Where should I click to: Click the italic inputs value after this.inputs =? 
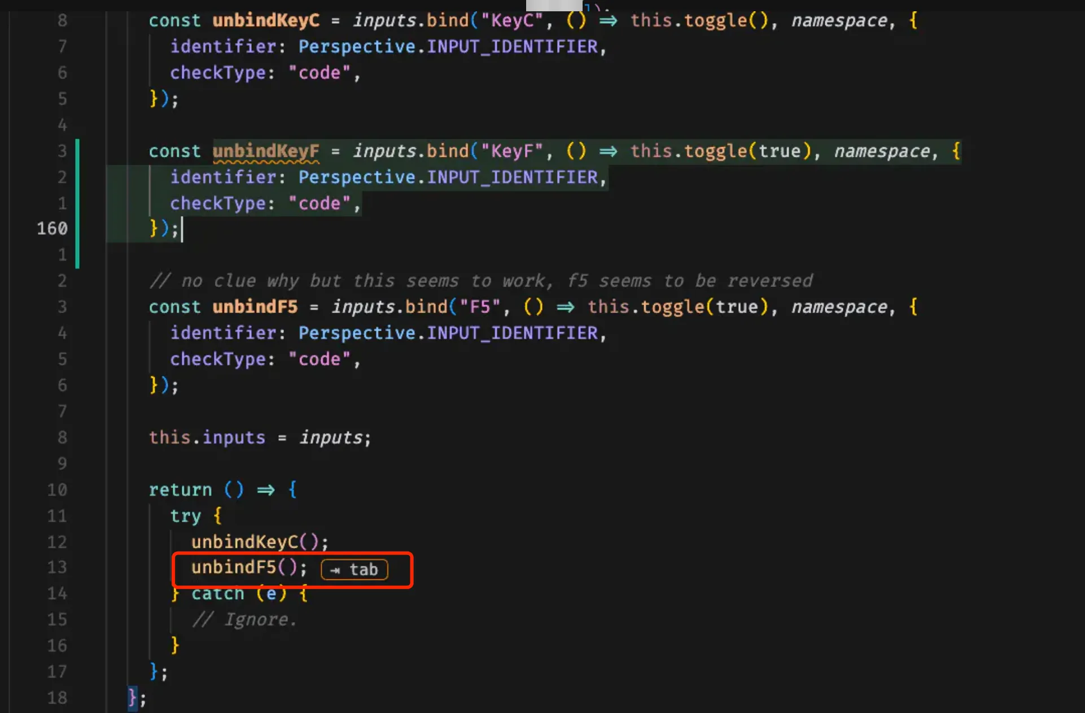coord(331,438)
